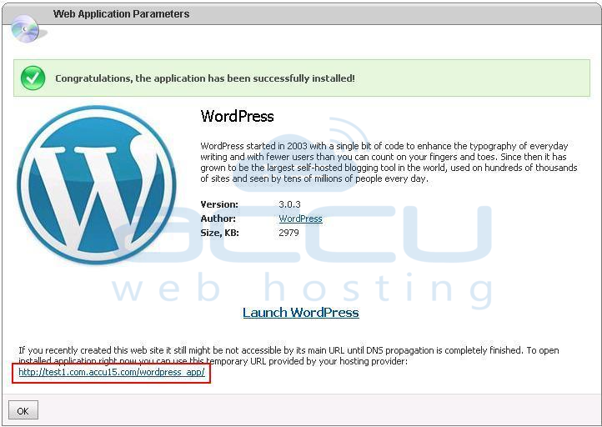This screenshot has width=602, height=427.
Task: Click the 'Size, KB:' label
Action: point(219,233)
